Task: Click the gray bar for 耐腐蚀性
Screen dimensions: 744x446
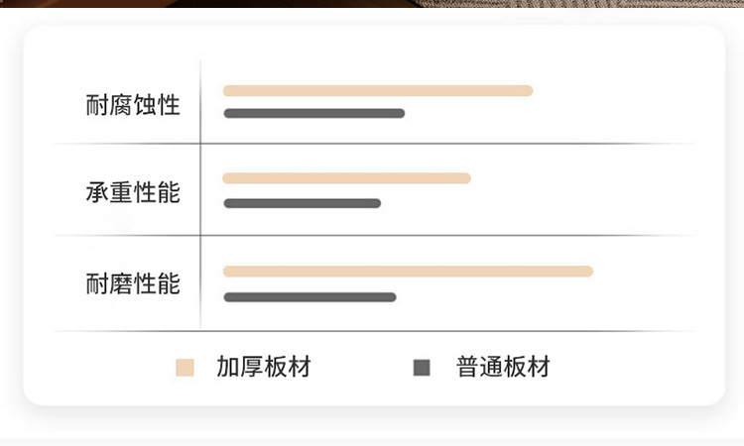Action: click(313, 114)
